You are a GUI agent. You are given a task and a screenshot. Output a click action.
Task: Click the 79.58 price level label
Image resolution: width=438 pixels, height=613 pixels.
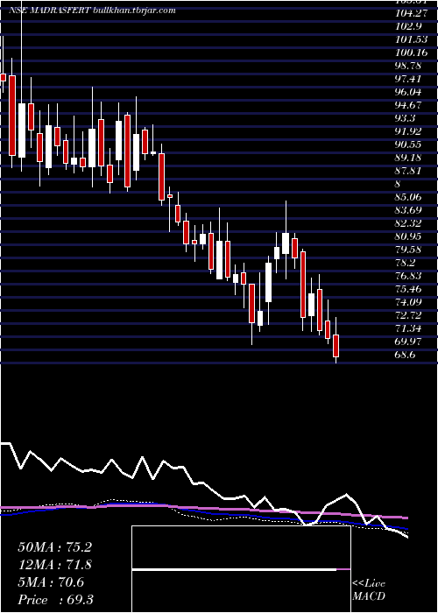(x=408, y=250)
